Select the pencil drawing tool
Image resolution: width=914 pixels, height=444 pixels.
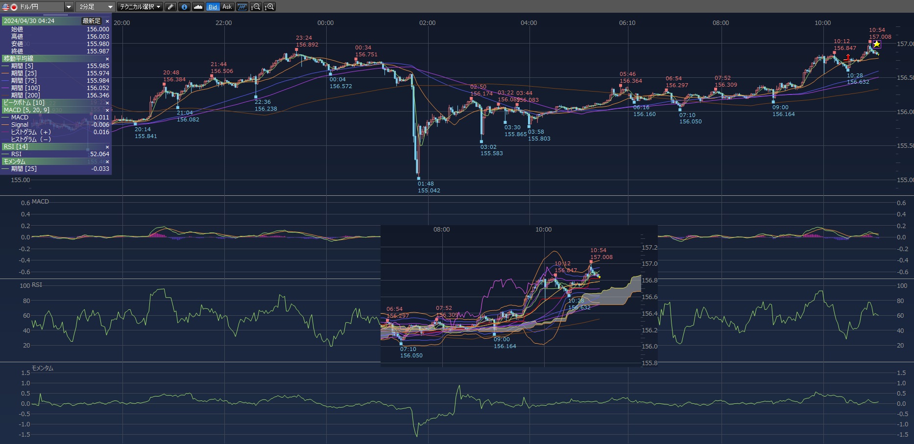pyautogui.click(x=170, y=7)
